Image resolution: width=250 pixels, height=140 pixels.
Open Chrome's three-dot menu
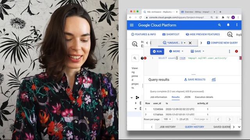point(238,17)
